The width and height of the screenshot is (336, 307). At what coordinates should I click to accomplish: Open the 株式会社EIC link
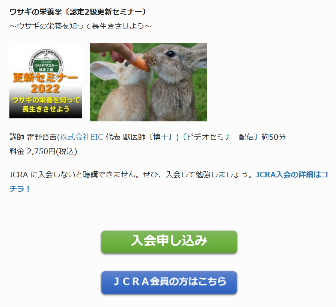[81, 137]
